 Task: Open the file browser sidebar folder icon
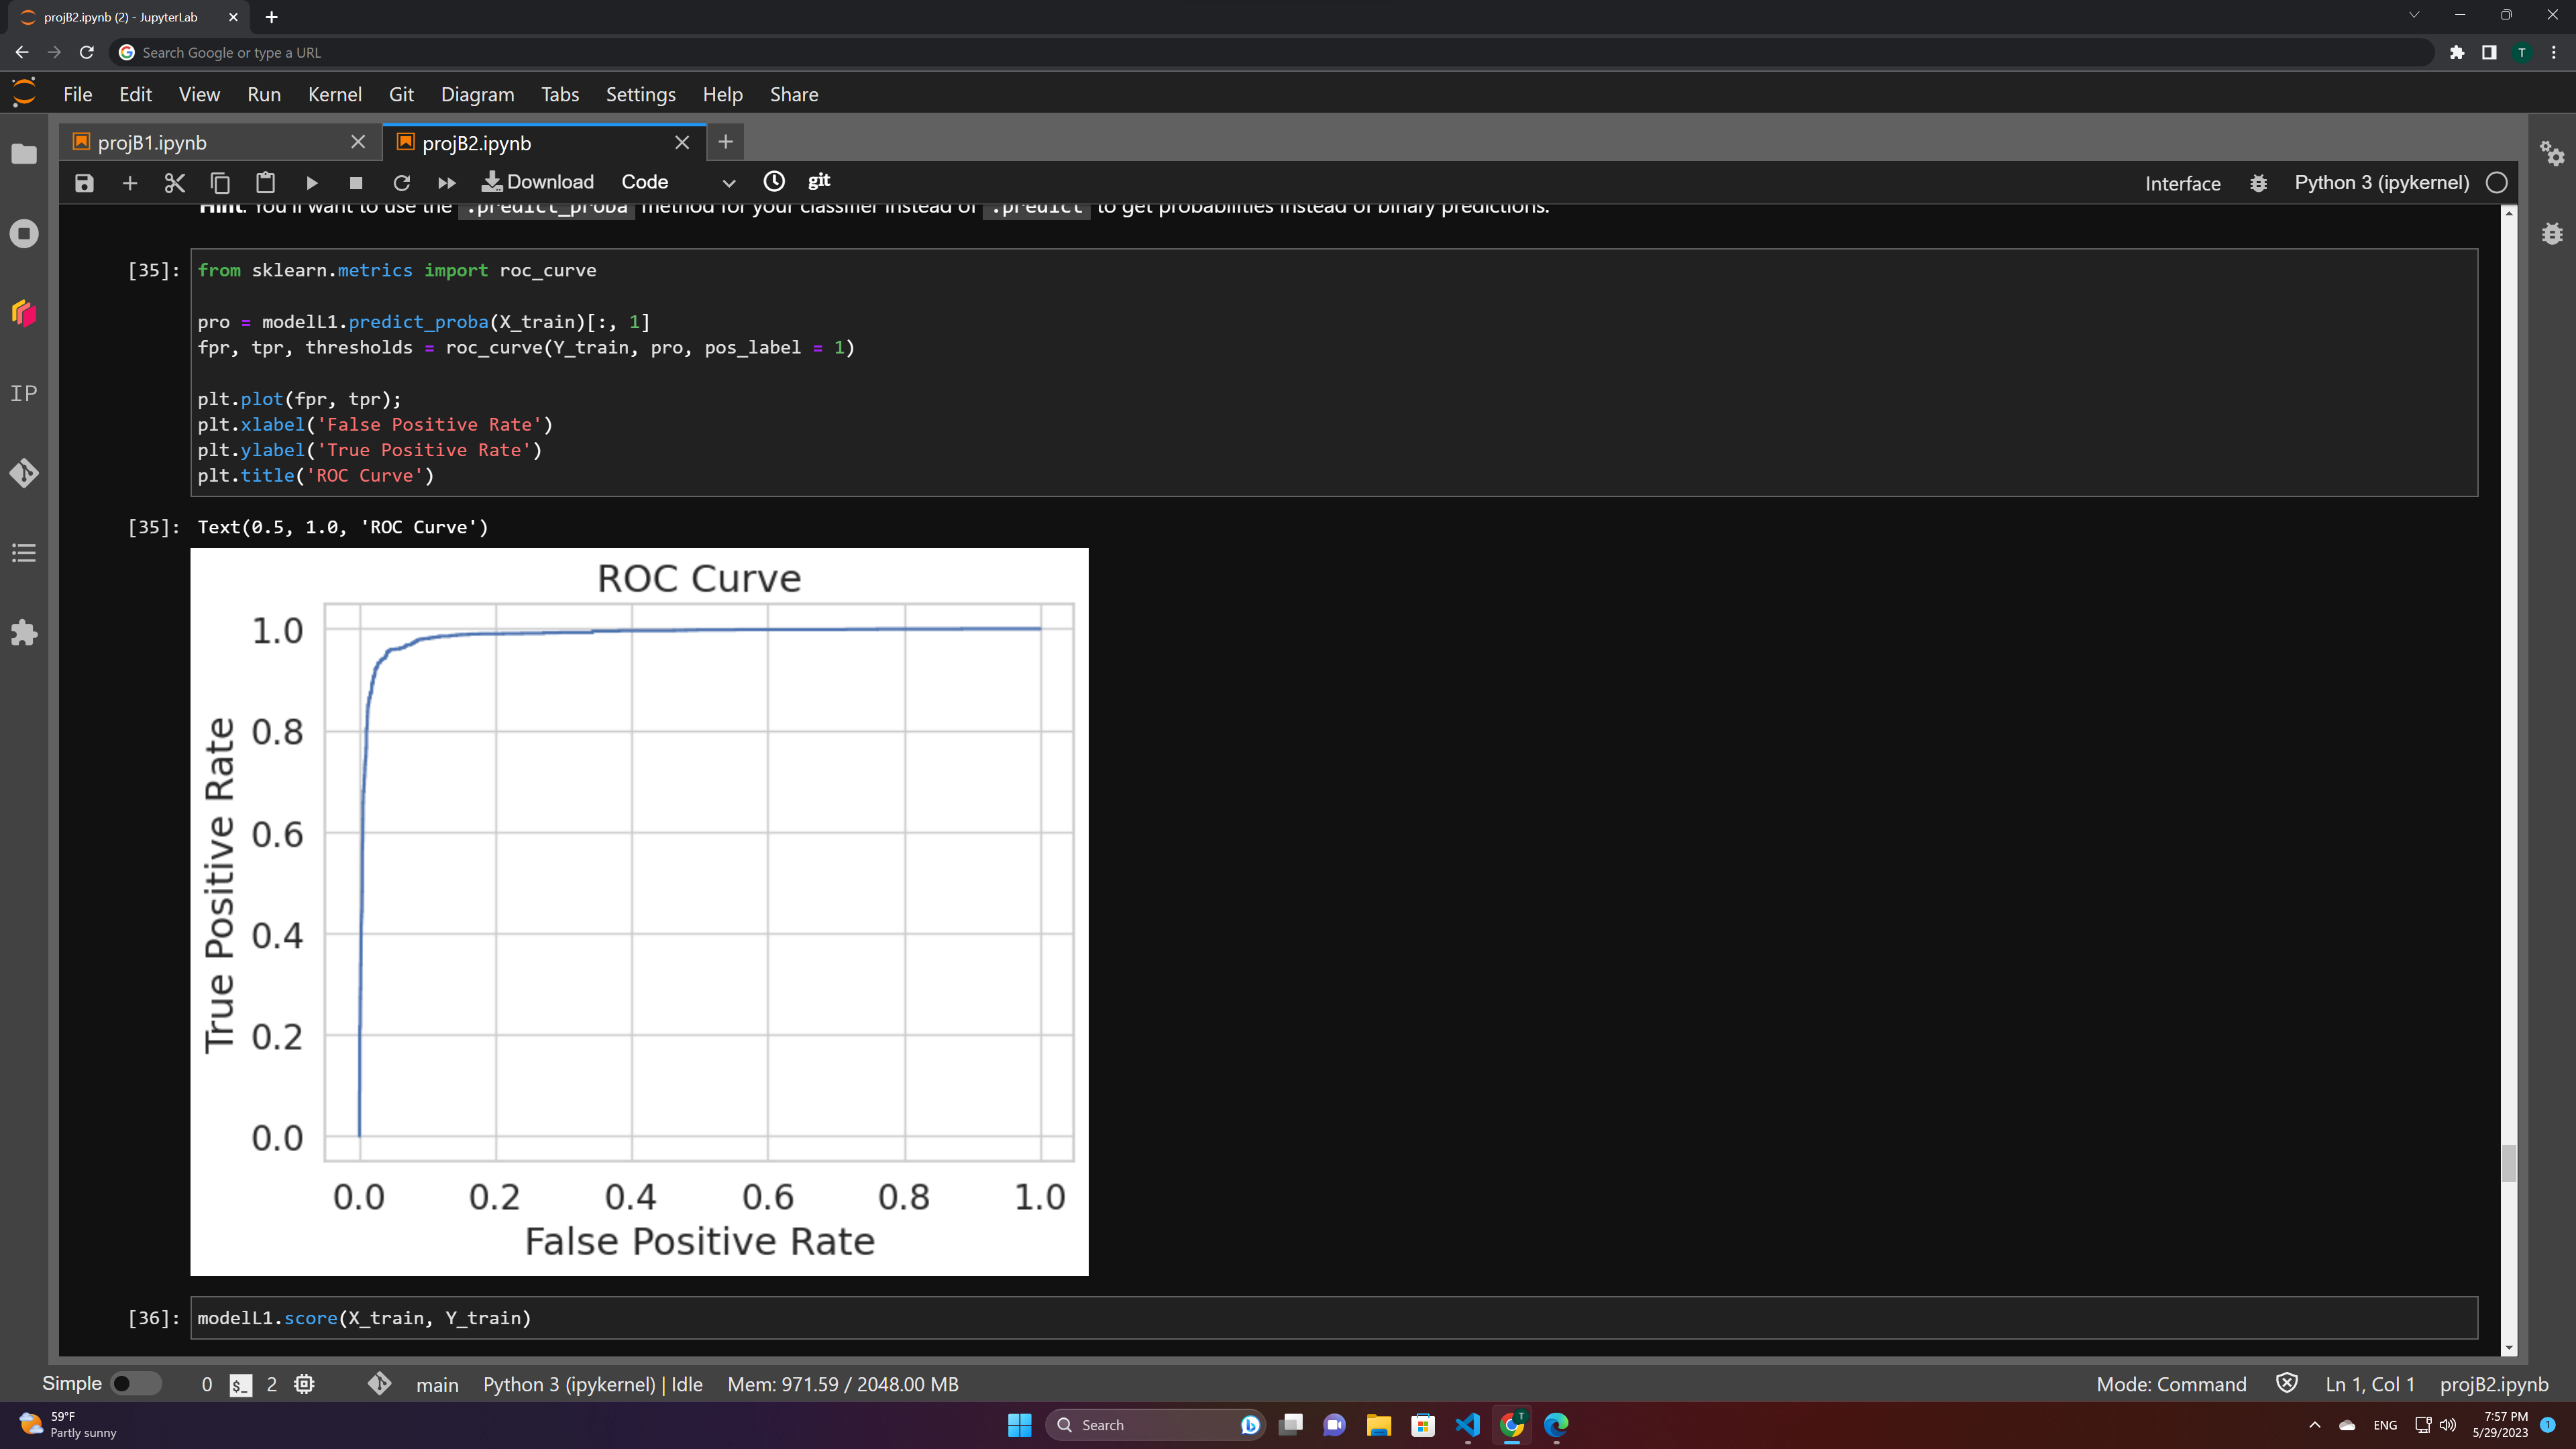click(x=24, y=154)
